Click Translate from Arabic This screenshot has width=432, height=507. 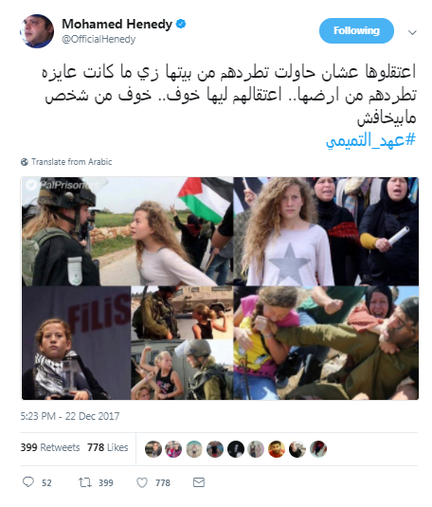point(71,162)
